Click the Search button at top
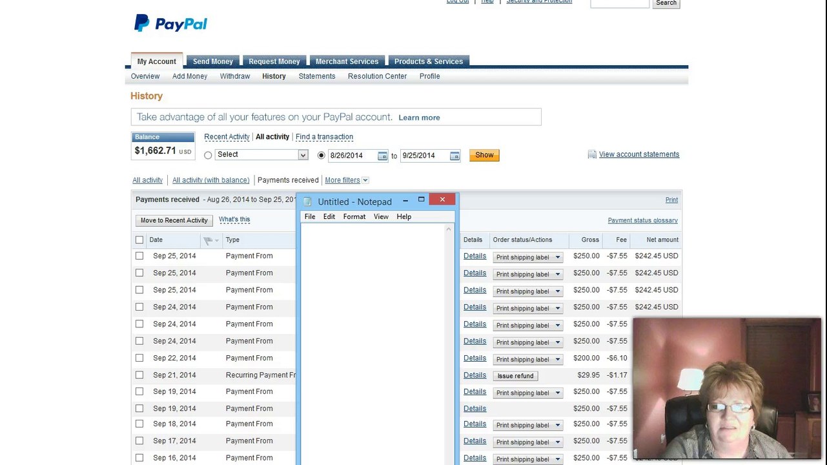The image size is (827, 465). tap(666, 3)
